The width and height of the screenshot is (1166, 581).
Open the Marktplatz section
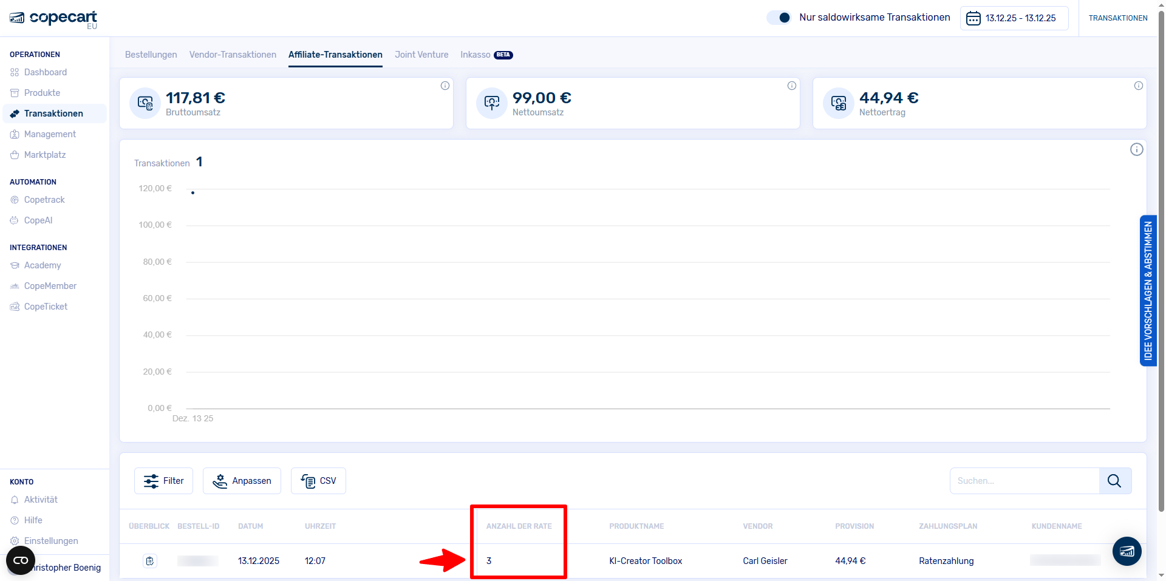44,154
